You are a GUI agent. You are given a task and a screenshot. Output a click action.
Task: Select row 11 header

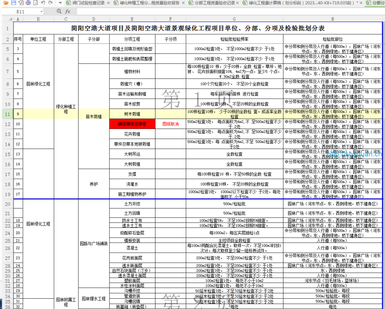pyautogui.click(x=7, y=114)
